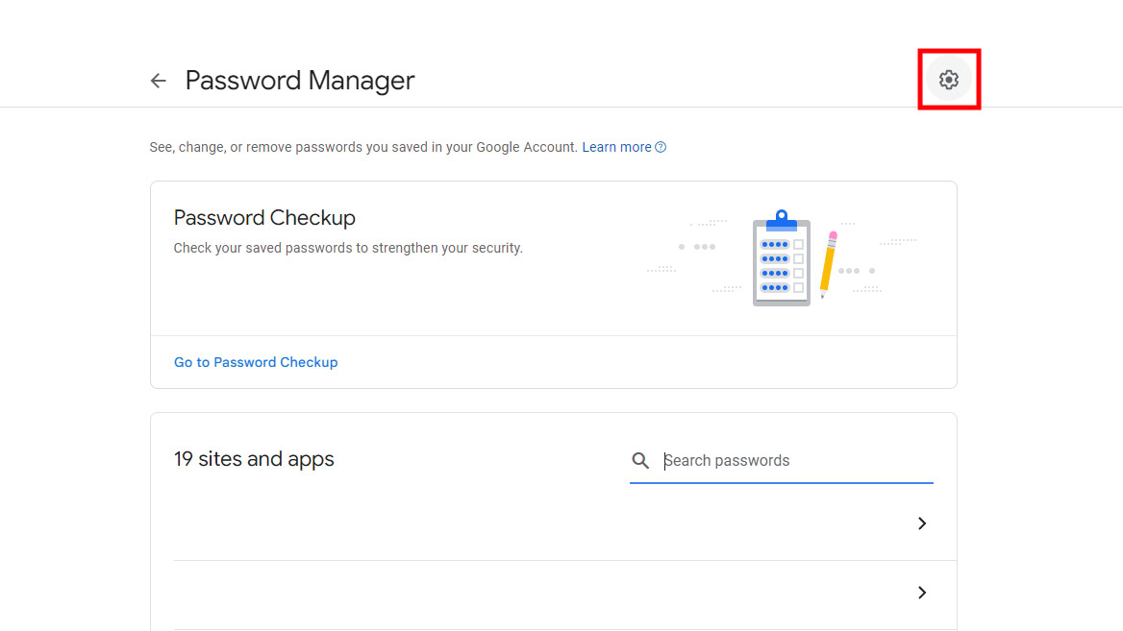Click the 'See, change, or remove passwords' text
Image resolution: width=1123 pixels, height=631 pixels.
[x=363, y=147]
